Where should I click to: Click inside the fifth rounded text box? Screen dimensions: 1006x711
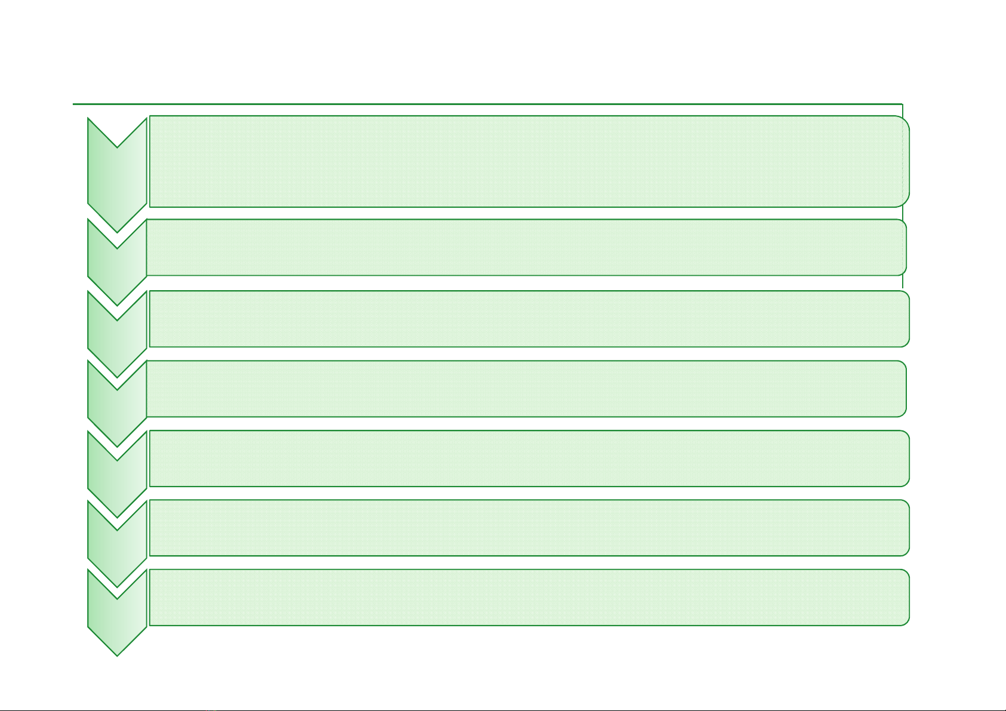tap(528, 458)
